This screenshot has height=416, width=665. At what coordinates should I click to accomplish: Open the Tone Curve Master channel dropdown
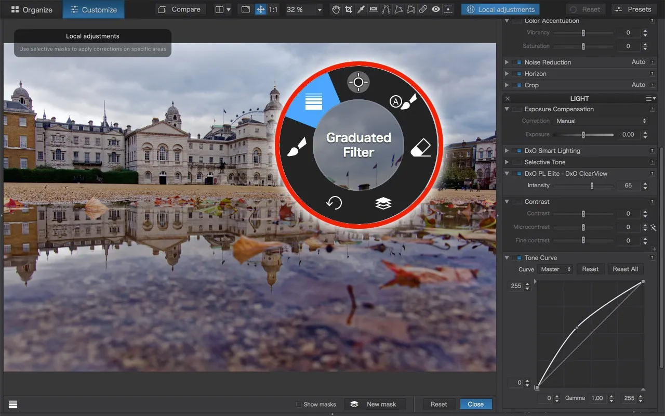pyautogui.click(x=555, y=269)
